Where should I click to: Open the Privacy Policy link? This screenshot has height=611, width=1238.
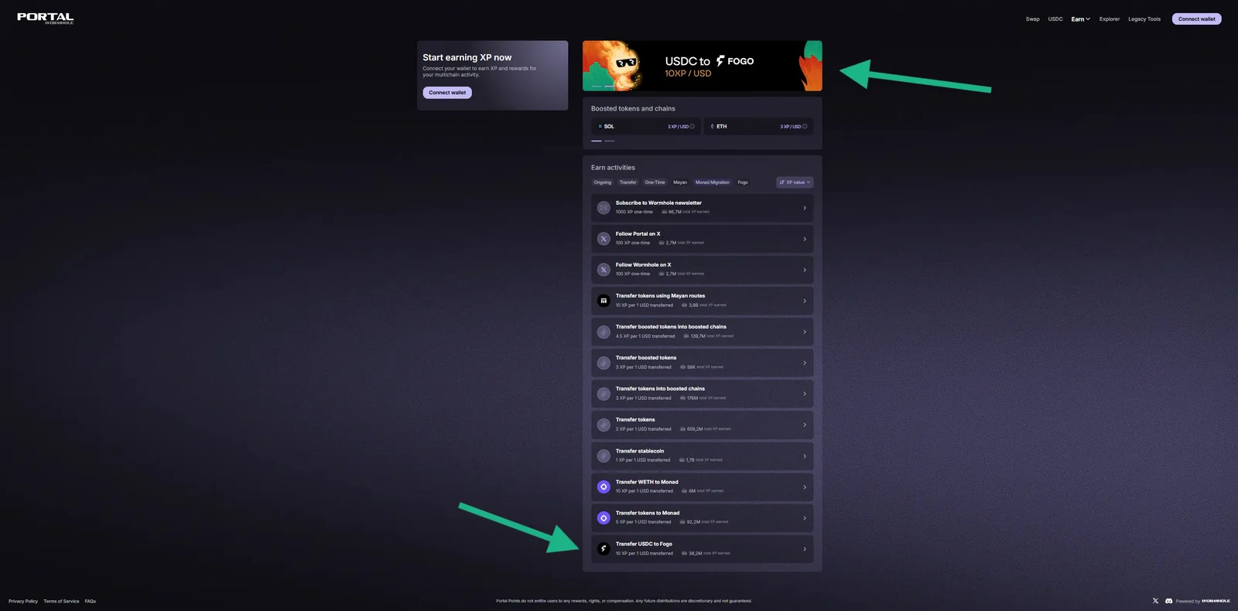[x=23, y=601]
